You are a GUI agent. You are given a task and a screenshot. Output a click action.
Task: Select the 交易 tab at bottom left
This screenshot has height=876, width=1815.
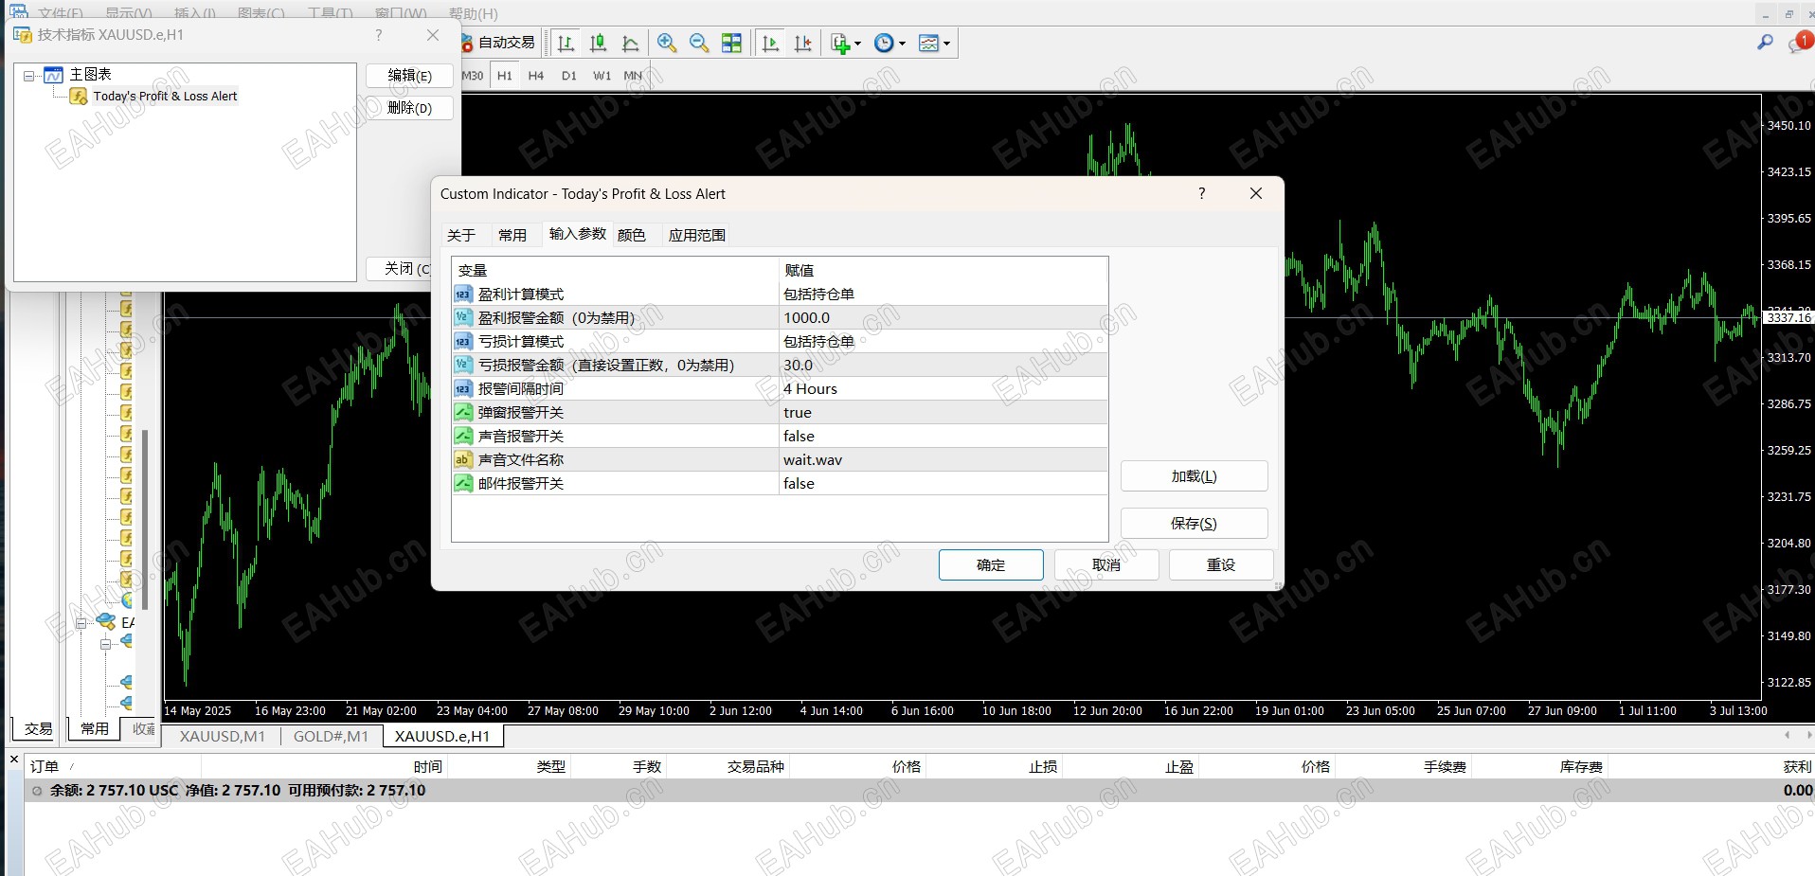point(39,728)
